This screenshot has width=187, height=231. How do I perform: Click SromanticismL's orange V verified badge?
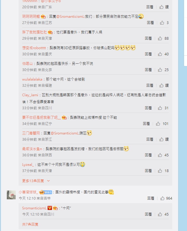click(50, 208)
